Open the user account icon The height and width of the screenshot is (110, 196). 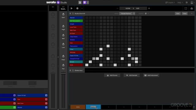pyautogui.click(x=192, y=2)
